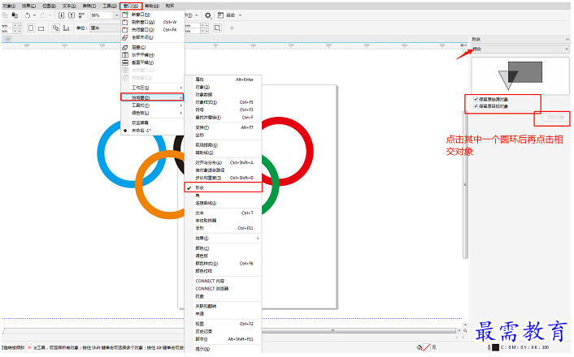Click the apply layout to all pages icon
The image size is (574, 357).
pyautogui.click(x=55, y=28)
